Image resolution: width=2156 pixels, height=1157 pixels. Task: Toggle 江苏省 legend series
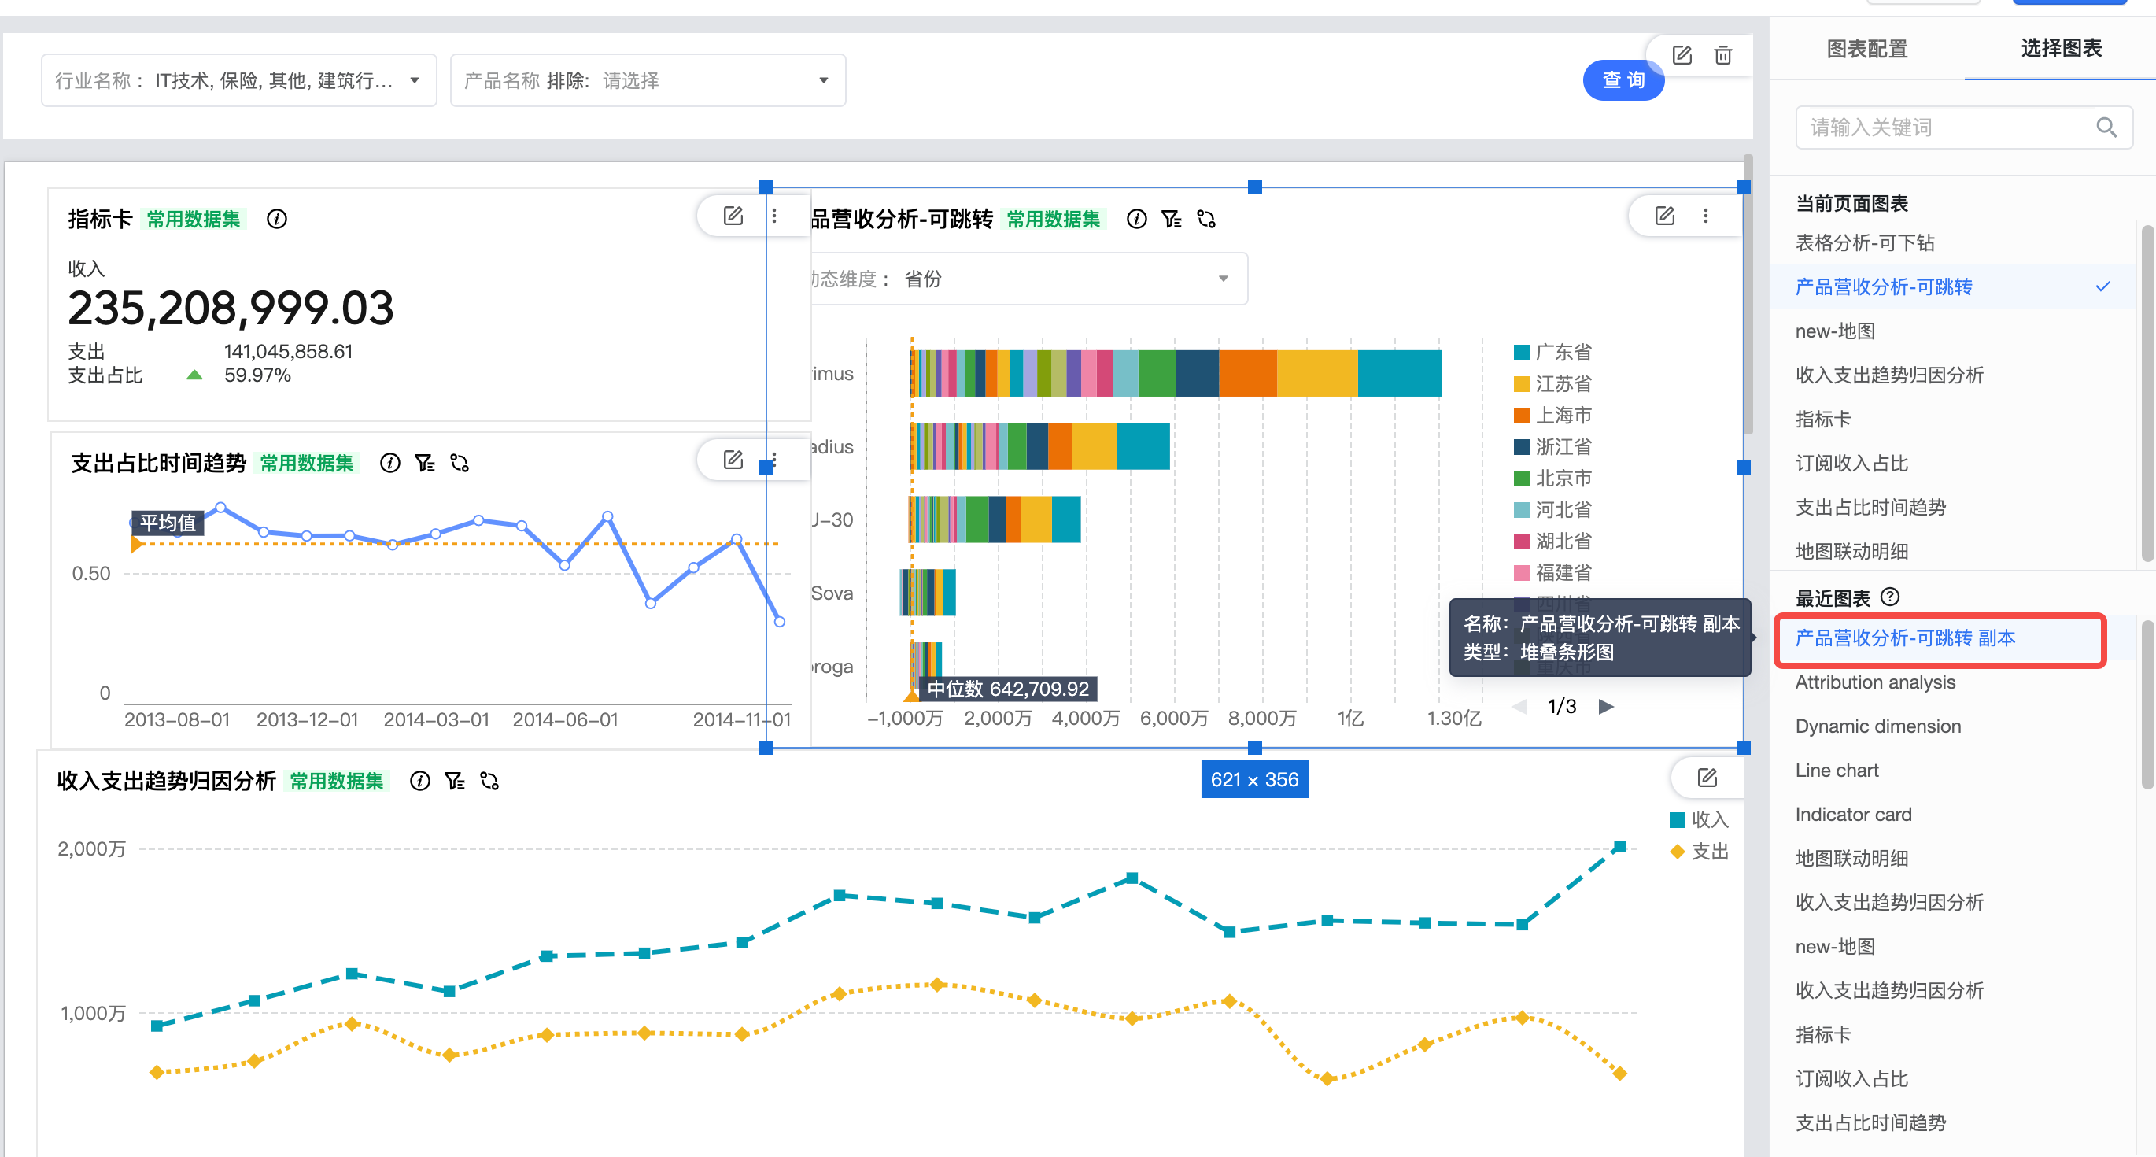click(x=1553, y=383)
